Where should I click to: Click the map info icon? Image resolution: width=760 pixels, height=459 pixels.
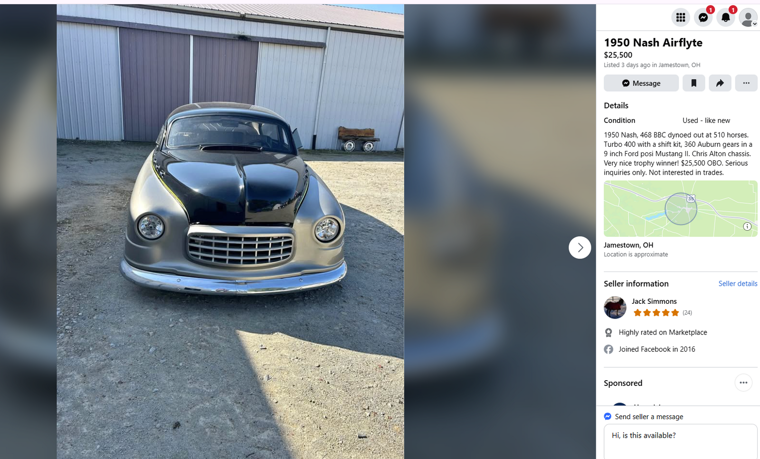point(747,226)
